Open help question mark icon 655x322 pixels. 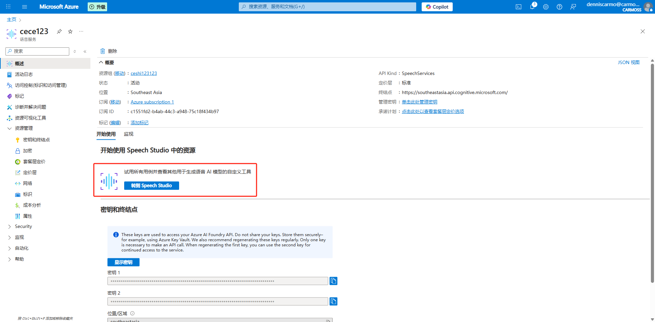click(x=559, y=7)
